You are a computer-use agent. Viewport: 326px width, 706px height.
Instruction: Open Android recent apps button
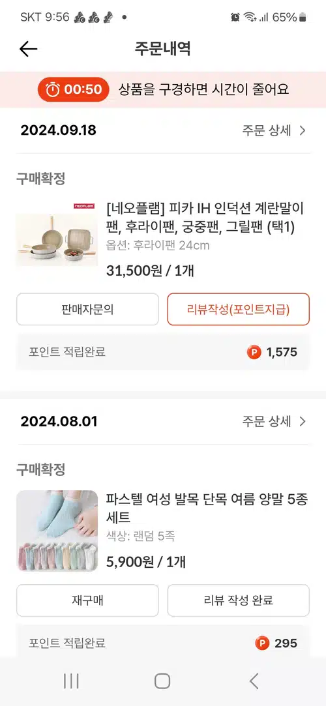tap(71, 681)
